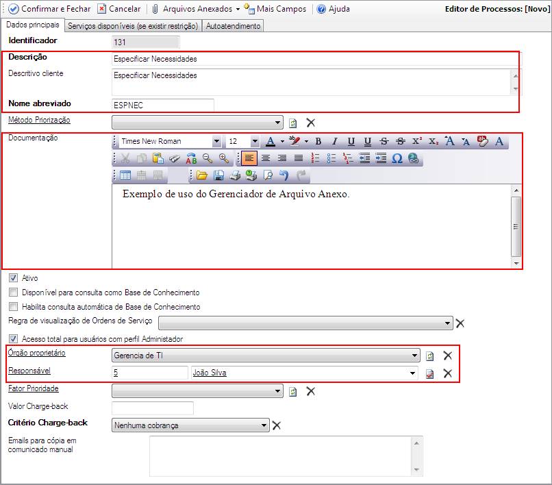Open document folder icon
552x485 pixels.
202,175
